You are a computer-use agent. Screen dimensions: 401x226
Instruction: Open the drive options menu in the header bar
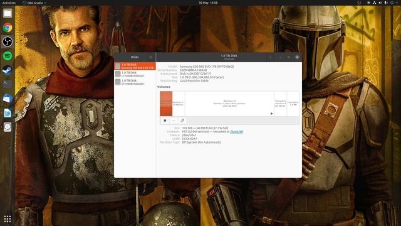point(270,57)
